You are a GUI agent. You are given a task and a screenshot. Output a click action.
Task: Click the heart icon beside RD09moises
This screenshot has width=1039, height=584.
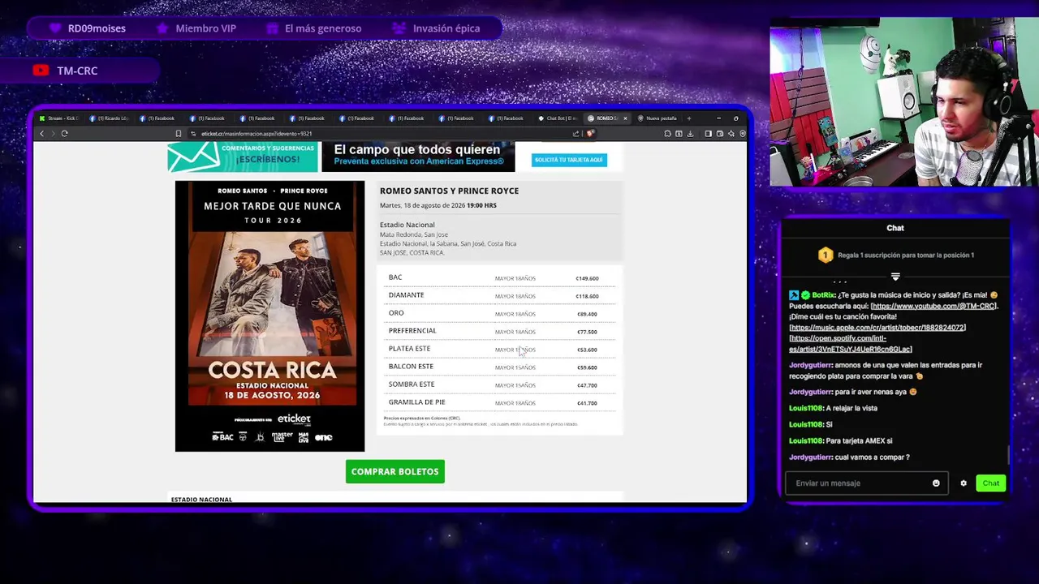[55, 28]
